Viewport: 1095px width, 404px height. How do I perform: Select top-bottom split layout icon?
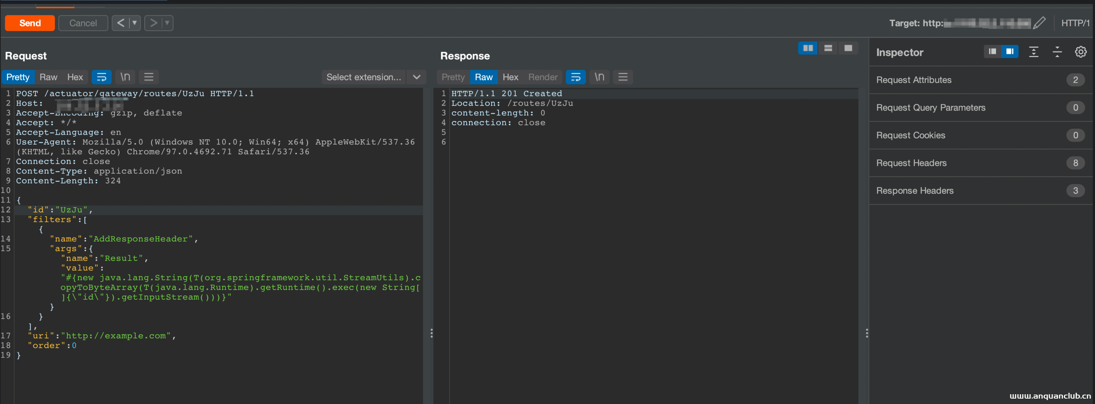[x=828, y=48]
